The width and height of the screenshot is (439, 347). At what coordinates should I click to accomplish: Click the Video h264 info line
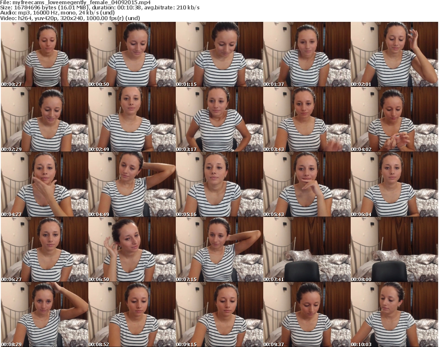70,18
